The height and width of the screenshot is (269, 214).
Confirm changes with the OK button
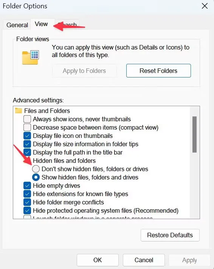(98, 260)
